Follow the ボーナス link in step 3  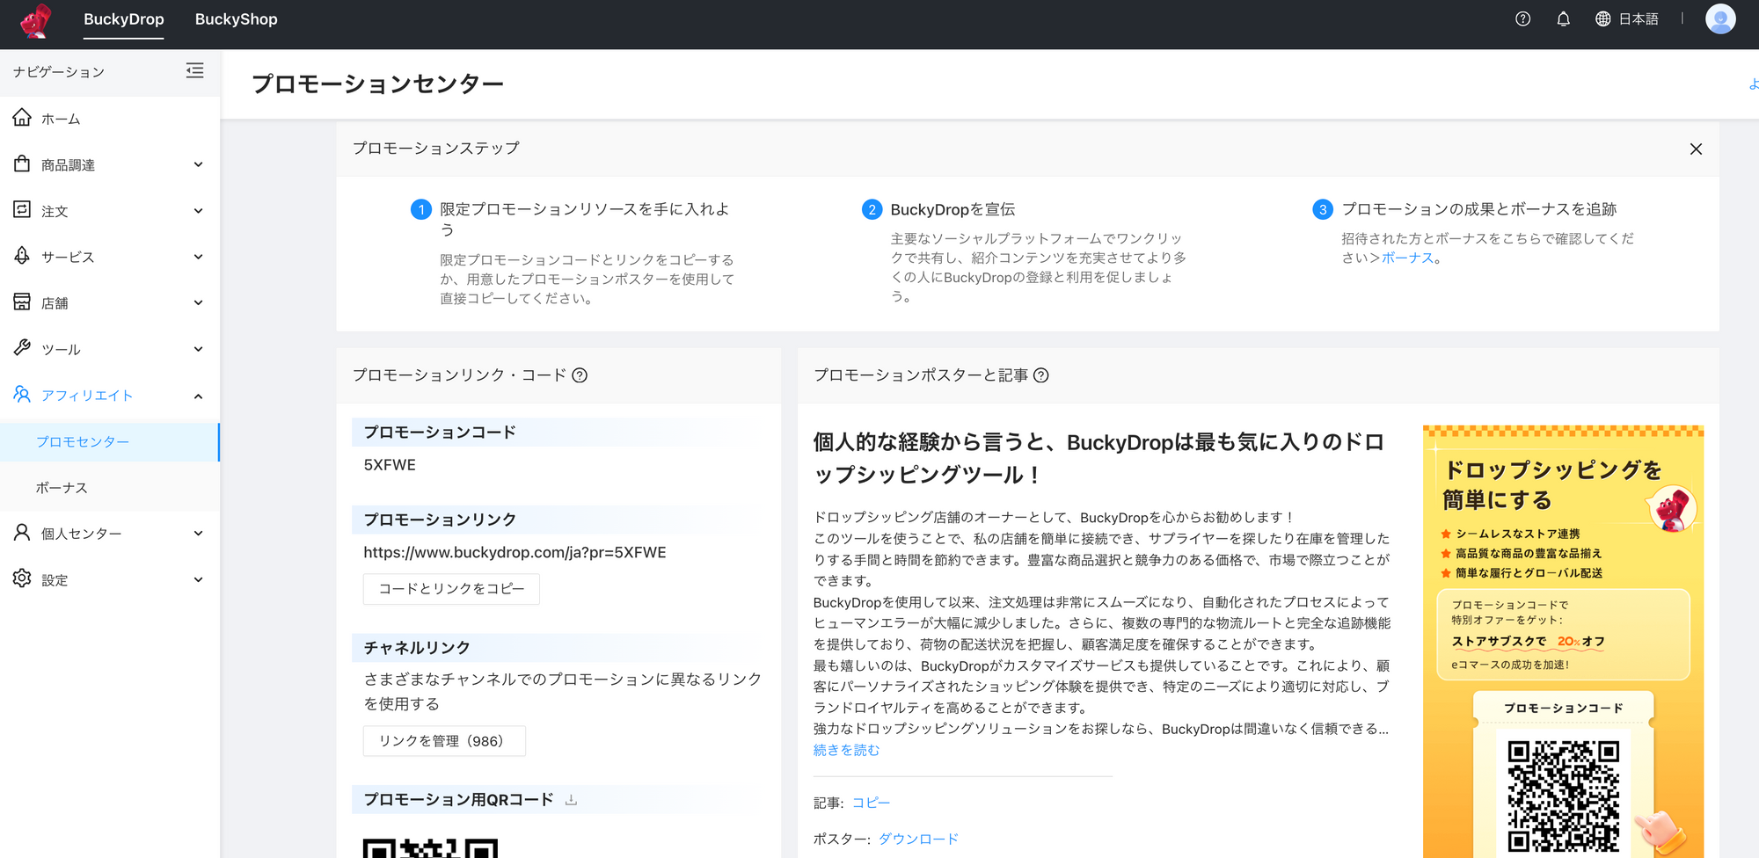click(1407, 258)
